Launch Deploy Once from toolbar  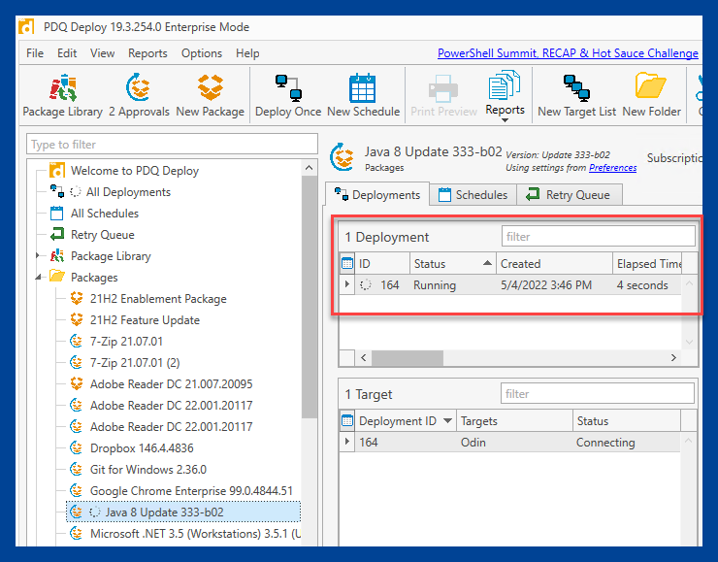[288, 95]
